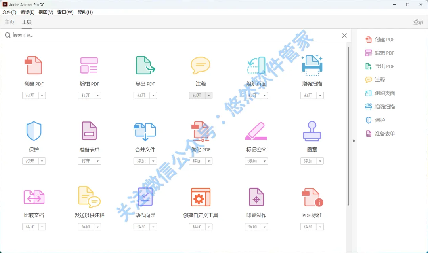Click 添加 button under 标记密文
The image size is (428, 253).
[x=253, y=161]
